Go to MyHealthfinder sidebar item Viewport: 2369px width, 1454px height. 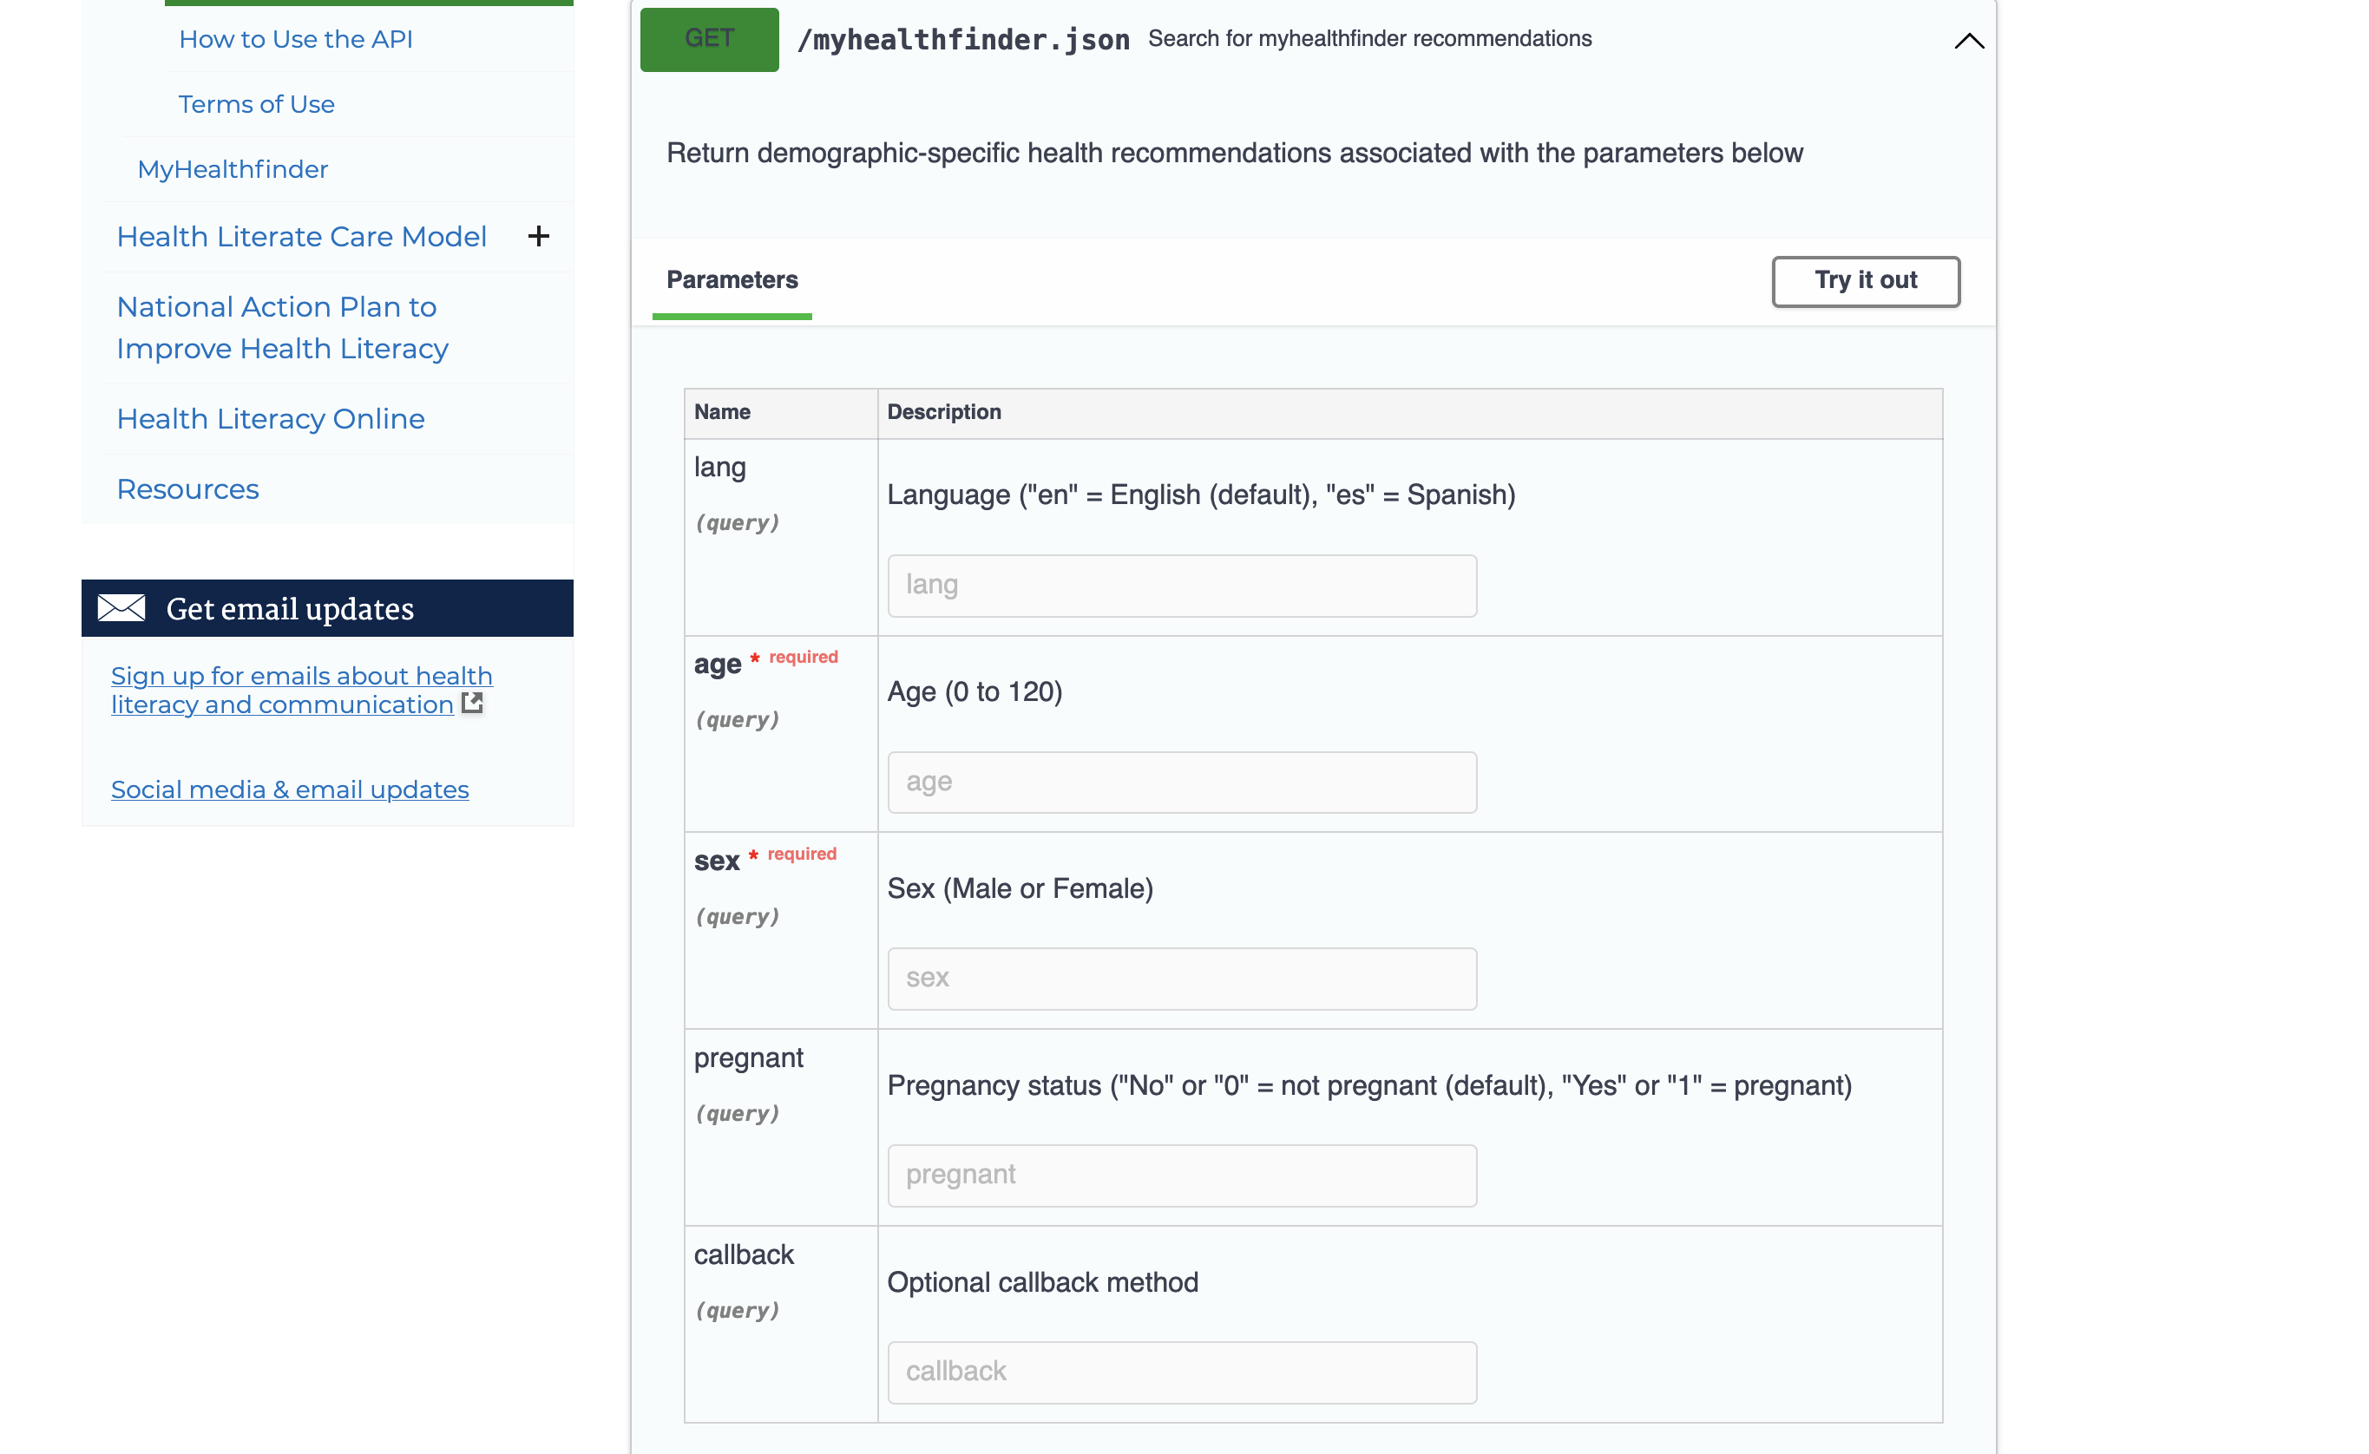pyautogui.click(x=233, y=169)
